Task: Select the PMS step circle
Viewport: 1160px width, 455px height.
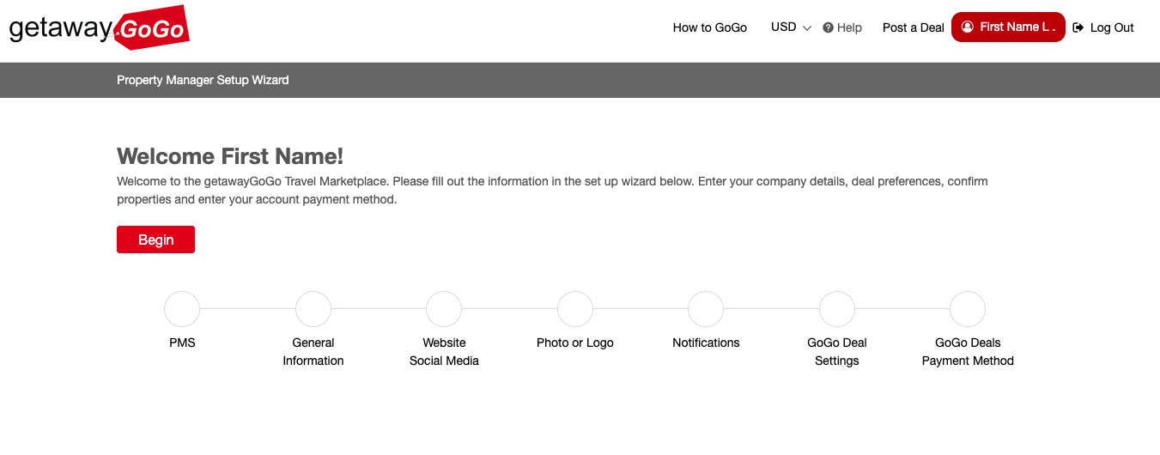Action: (x=182, y=309)
